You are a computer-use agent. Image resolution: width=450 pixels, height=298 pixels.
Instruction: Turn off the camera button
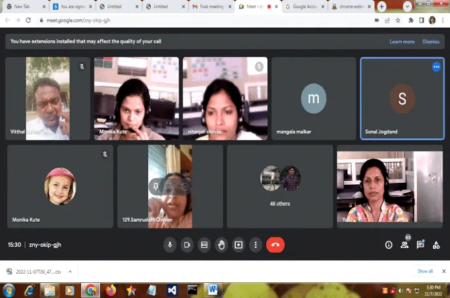pyautogui.click(x=187, y=245)
